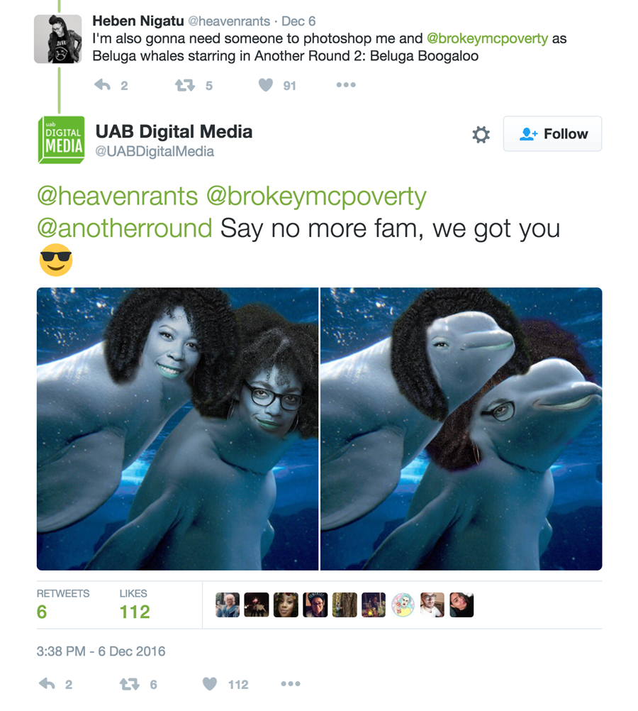
Task: Open more options on Heben Nigatu's tweet
Action: (x=346, y=84)
